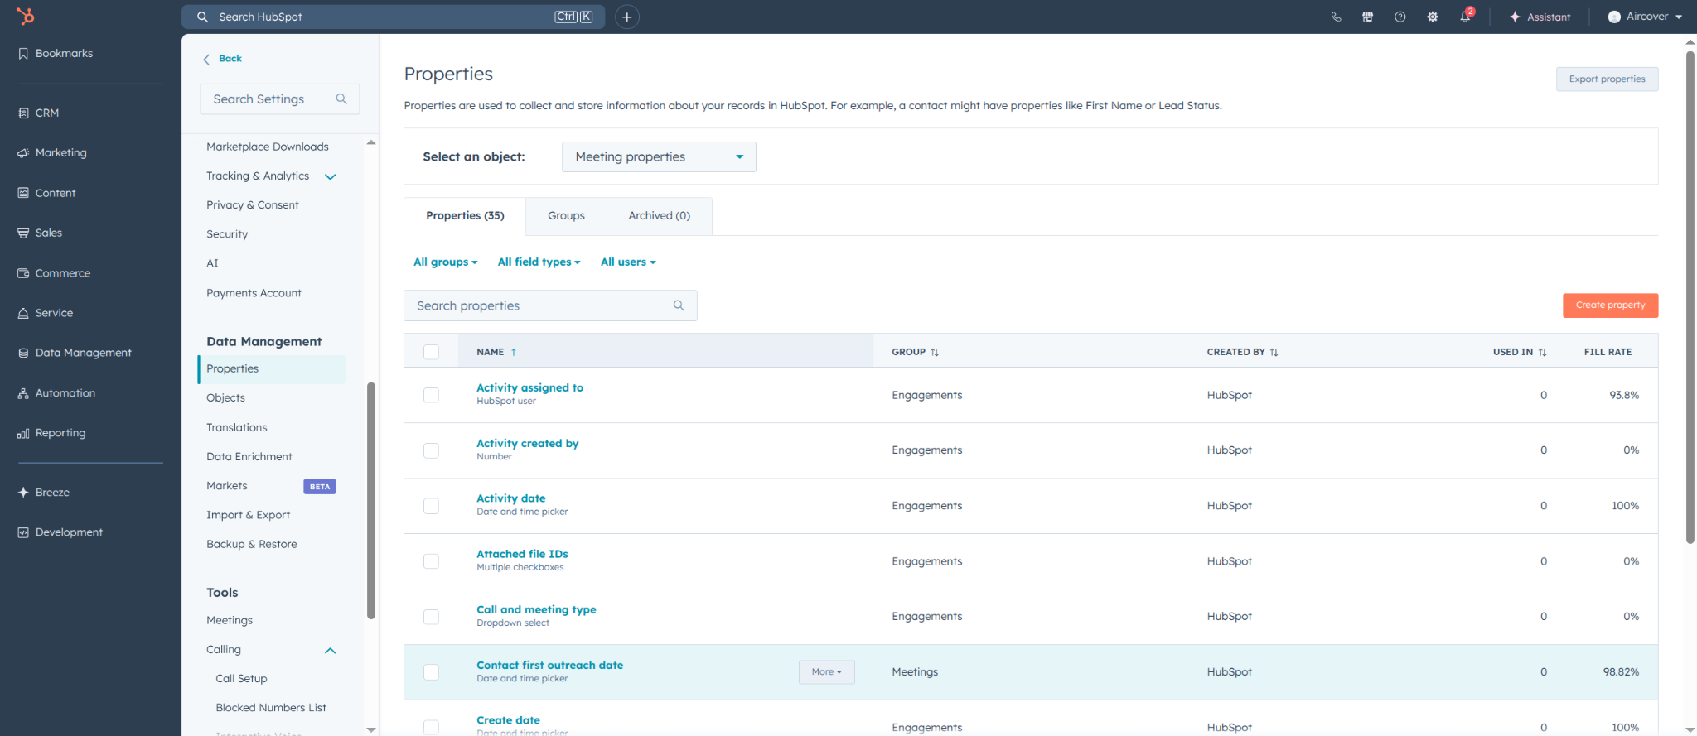Image resolution: width=1697 pixels, height=736 pixels.
Task: Check the Call and meeting type row checkbox
Action: (x=431, y=617)
